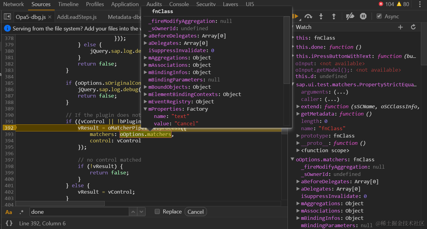Resume script execution with the play icon
Image resolution: width=427 pixels, height=229 pixels.
[295, 16]
